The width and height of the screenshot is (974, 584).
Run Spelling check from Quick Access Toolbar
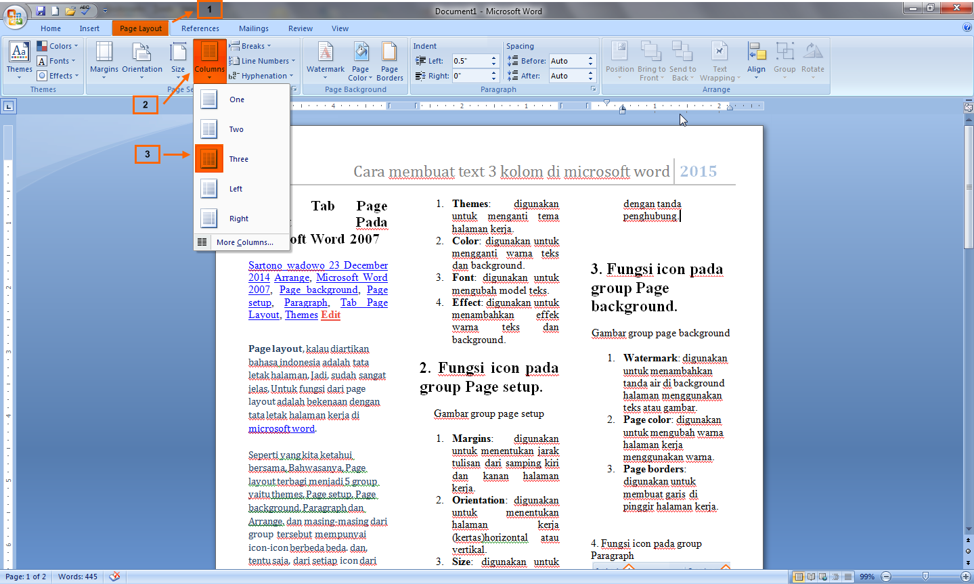click(85, 11)
